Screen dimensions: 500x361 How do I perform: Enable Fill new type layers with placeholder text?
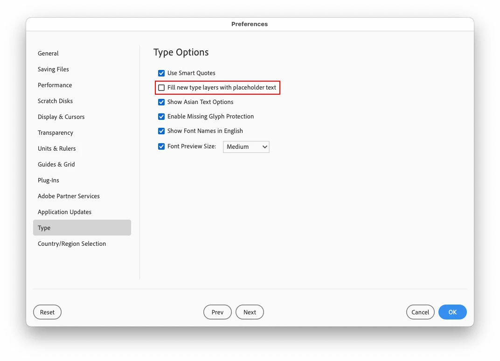(x=161, y=87)
